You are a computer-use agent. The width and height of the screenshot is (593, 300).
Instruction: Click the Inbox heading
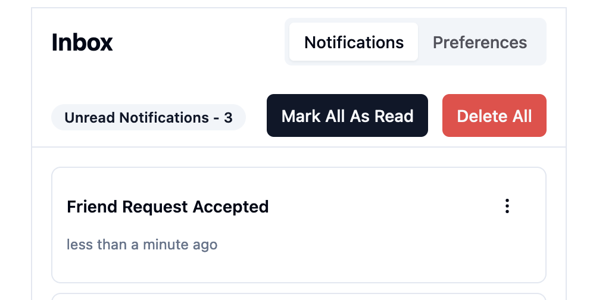(x=82, y=42)
